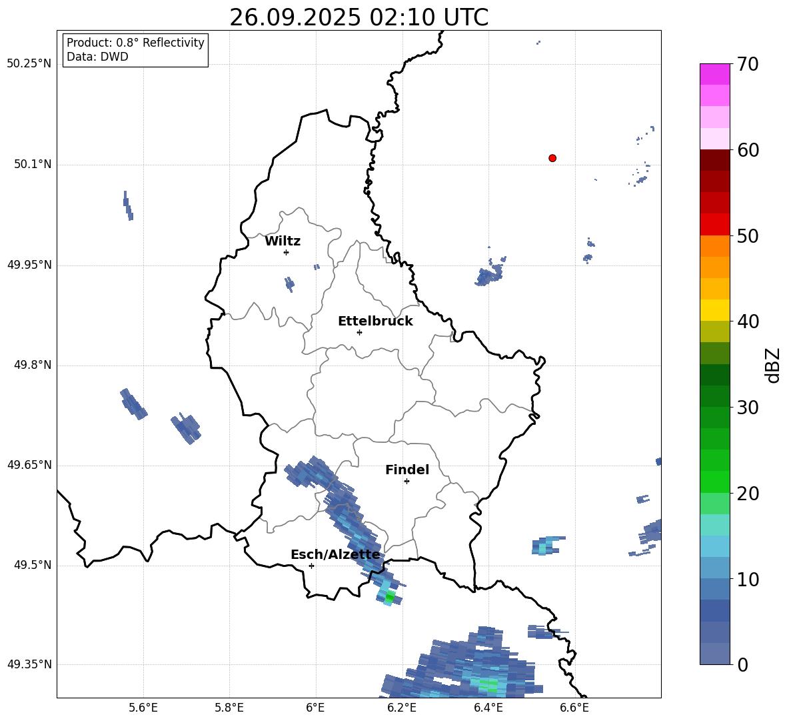Click the Ettelbruck city label
Screen dimensions: 789x721
pos(375,321)
